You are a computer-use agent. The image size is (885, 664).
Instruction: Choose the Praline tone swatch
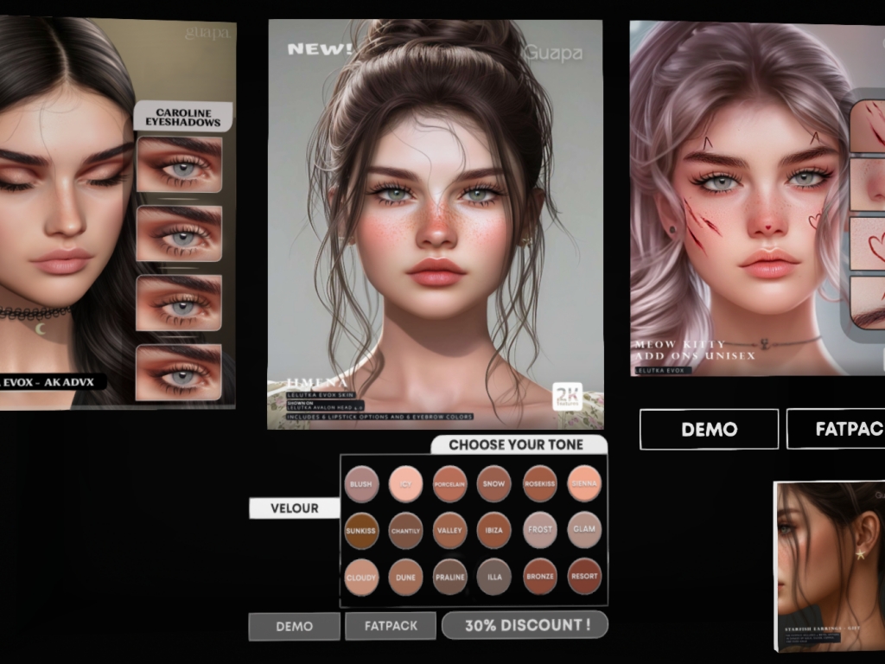click(x=449, y=577)
